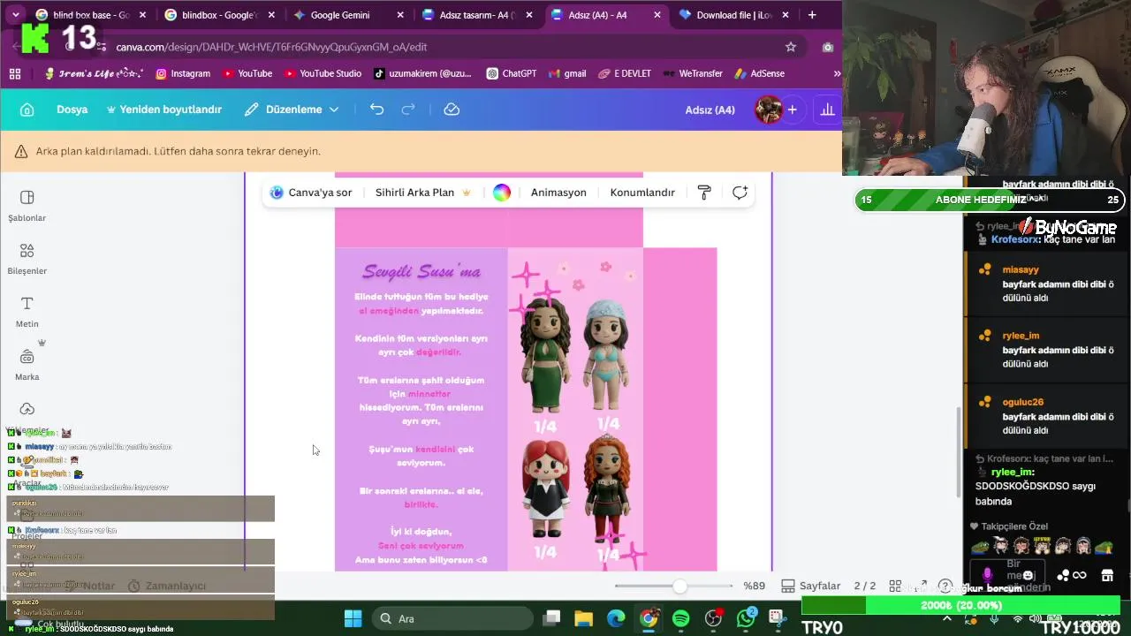Open a new Chrome tab

click(812, 15)
